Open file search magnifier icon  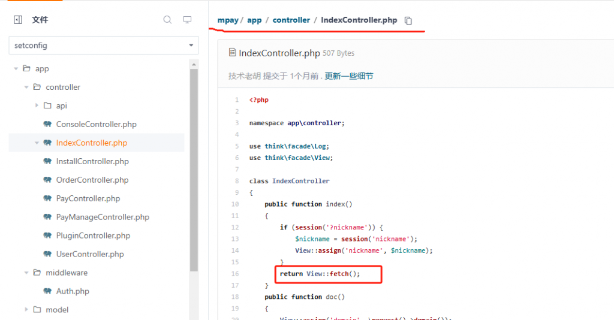[168, 20]
